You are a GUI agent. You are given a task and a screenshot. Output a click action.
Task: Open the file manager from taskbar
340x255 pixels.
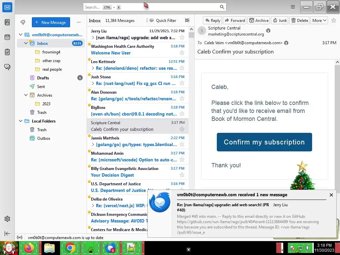49,248
